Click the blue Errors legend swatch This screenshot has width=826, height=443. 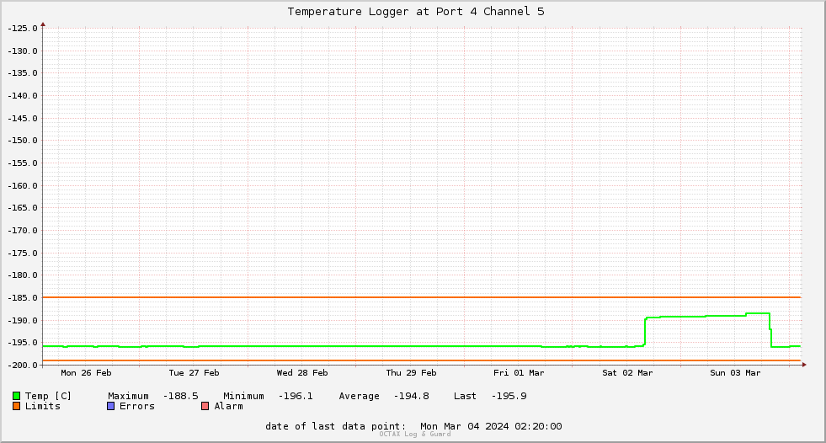pyautogui.click(x=110, y=406)
